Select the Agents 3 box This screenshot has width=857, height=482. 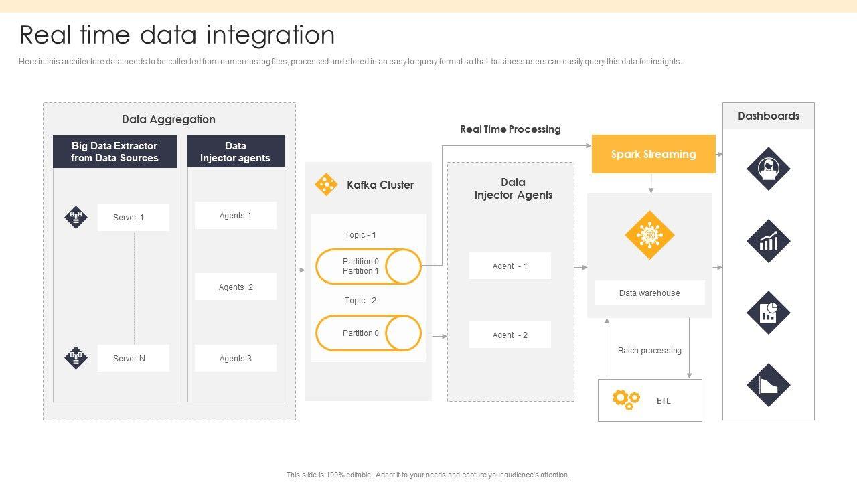point(236,358)
